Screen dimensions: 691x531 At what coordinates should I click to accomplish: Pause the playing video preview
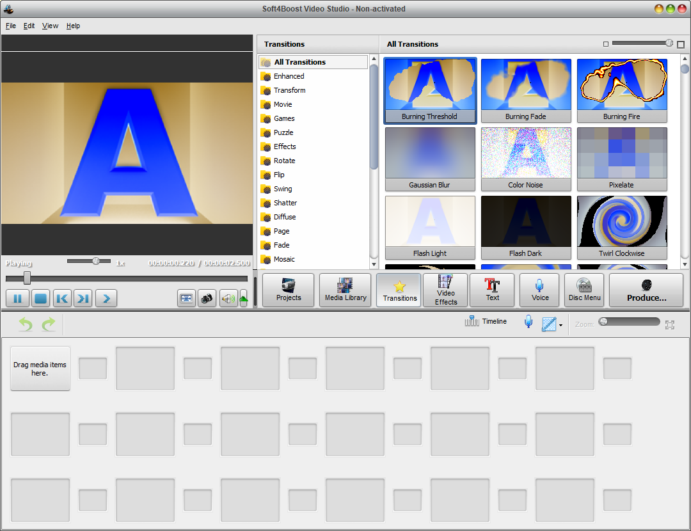[17, 298]
